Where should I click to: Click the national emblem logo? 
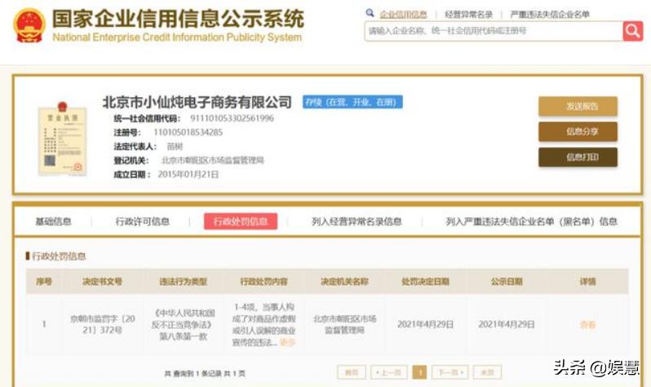pos(29,26)
